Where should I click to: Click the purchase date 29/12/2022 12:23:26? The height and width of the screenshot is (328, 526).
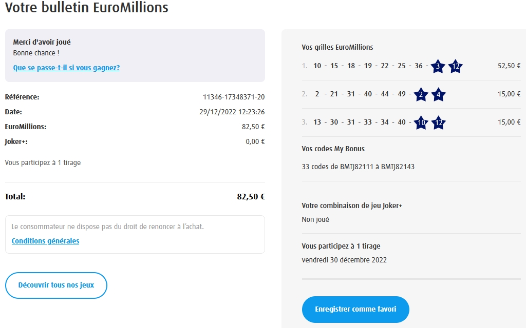tap(232, 112)
